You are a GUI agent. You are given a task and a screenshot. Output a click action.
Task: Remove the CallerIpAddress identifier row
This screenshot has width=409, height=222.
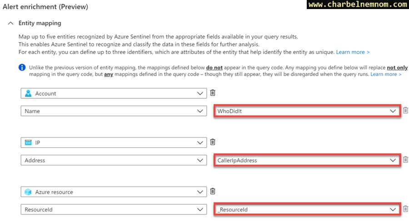pyautogui.click(x=405, y=159)
